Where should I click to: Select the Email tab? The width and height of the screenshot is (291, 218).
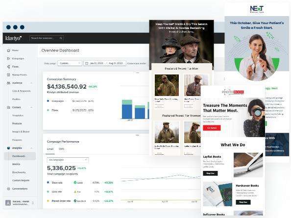(x=50, y=149)
